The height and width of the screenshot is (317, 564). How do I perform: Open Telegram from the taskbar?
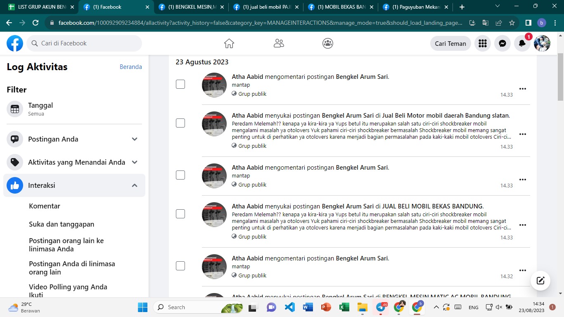click(x=381, y=307)
